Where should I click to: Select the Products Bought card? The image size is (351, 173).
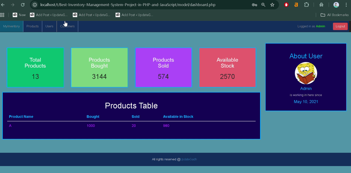tap(99, 67)
